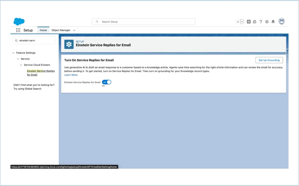The height and width of the screenshot is (186, 299).
Task: Follow the Learn More link
Action: click(71, 75)
